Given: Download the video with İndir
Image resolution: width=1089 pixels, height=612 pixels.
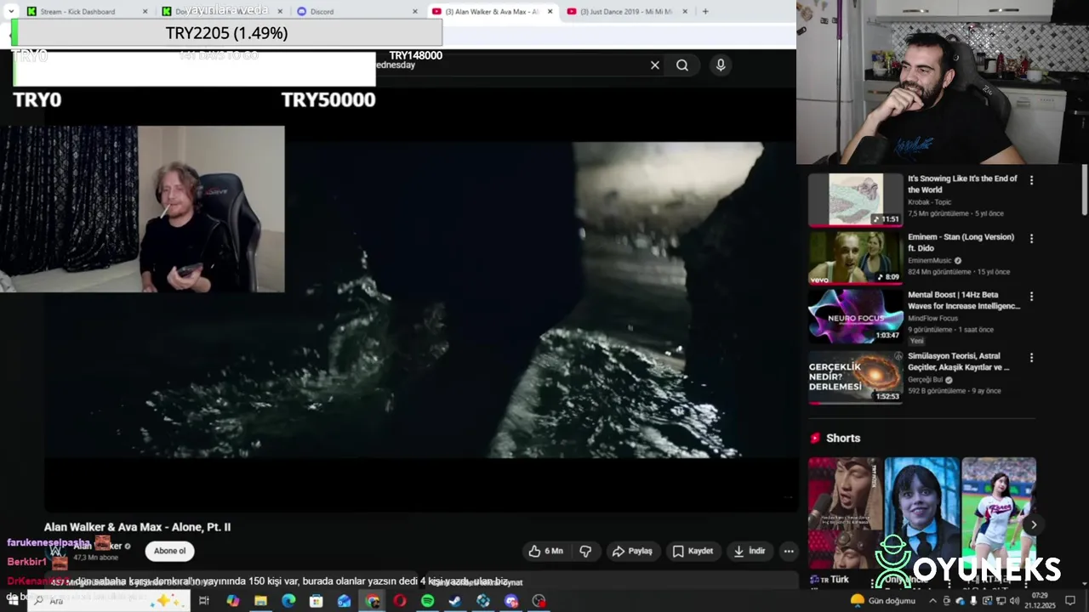Looking at the screenshot, I should pyautogui.click(x=749, y=551).
